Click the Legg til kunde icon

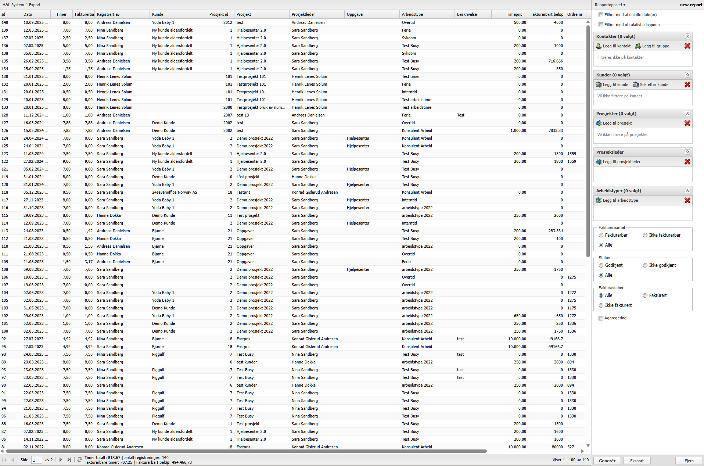599,85
